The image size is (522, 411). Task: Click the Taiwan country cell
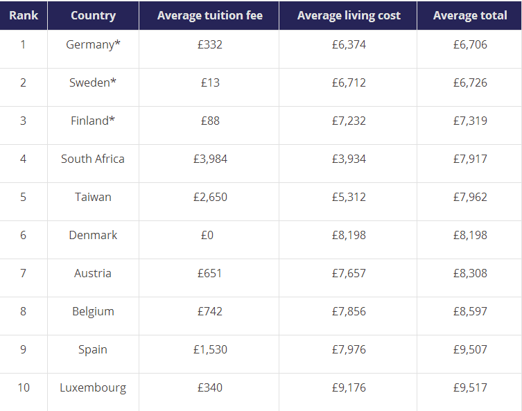93,197
